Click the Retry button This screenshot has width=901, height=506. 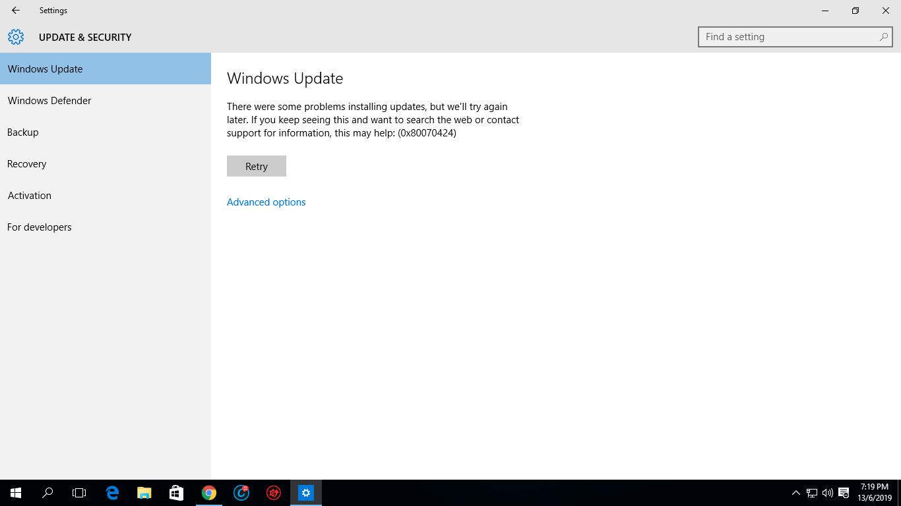point(257,166)
